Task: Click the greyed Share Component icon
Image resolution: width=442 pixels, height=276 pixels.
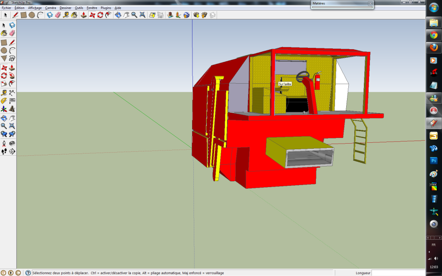Action: pos(212,15)
